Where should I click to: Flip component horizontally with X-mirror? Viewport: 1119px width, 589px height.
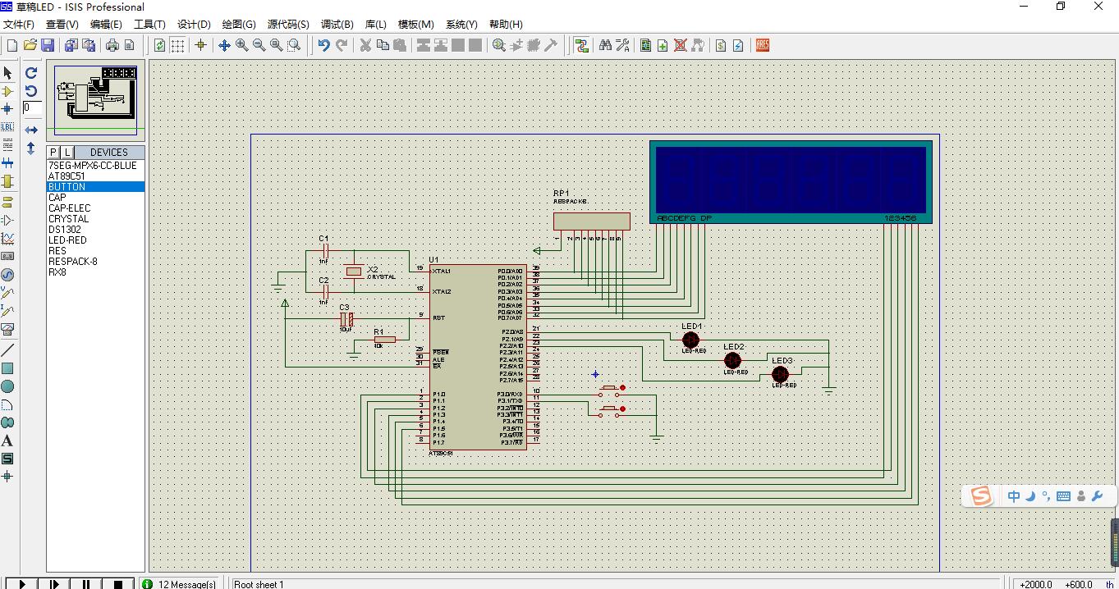pyautogui.click(x=31, y=130)
